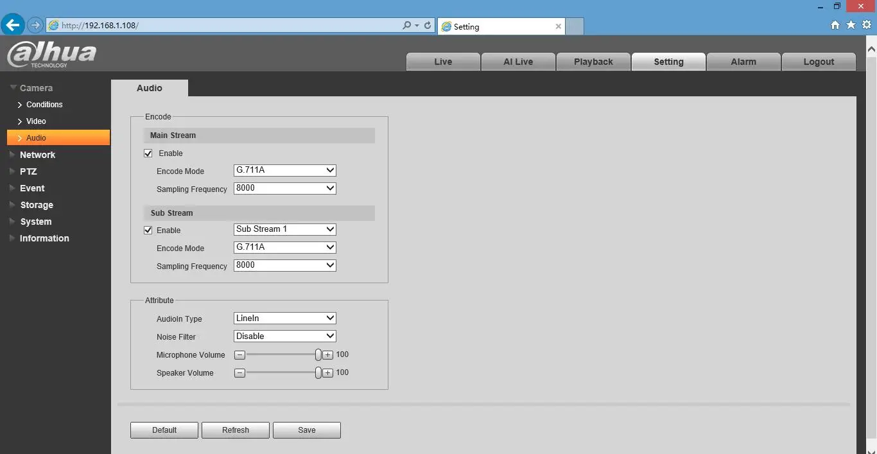Expand the System menu section
The height and width of the screenshot is (454, 877).
click(x=36, y=222)
